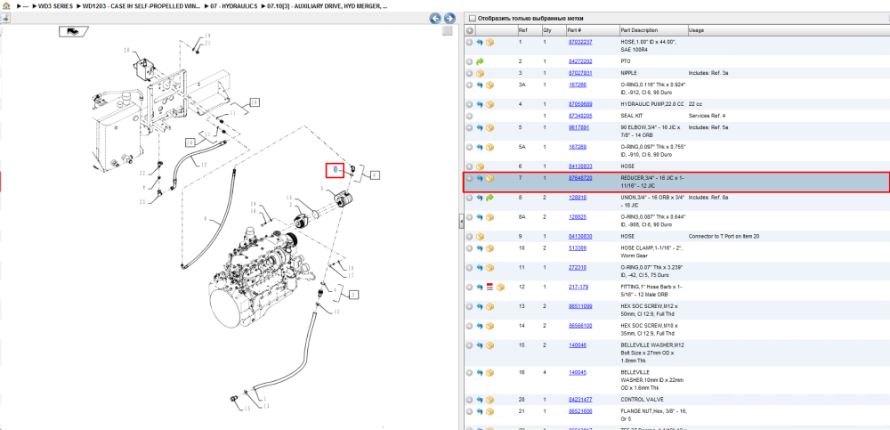Click the blue arrow in the Ref 8A O-RING row
This screenshot has height=430, width=890.
click(480, 217)
